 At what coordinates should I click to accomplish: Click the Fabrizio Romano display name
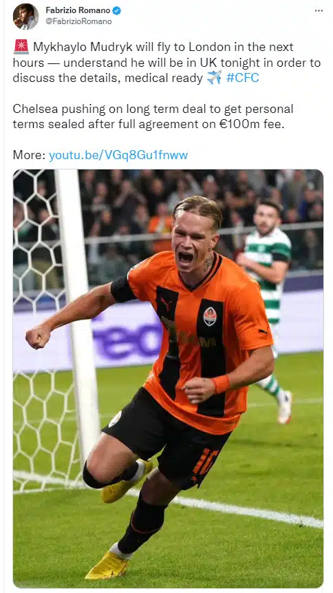[78, 10]
